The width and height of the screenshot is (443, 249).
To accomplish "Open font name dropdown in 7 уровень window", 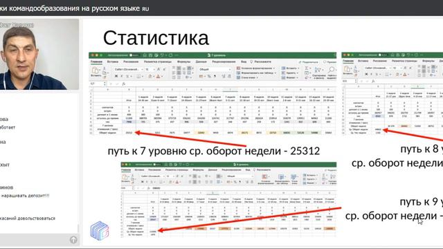I will click(x=129, y=69).
